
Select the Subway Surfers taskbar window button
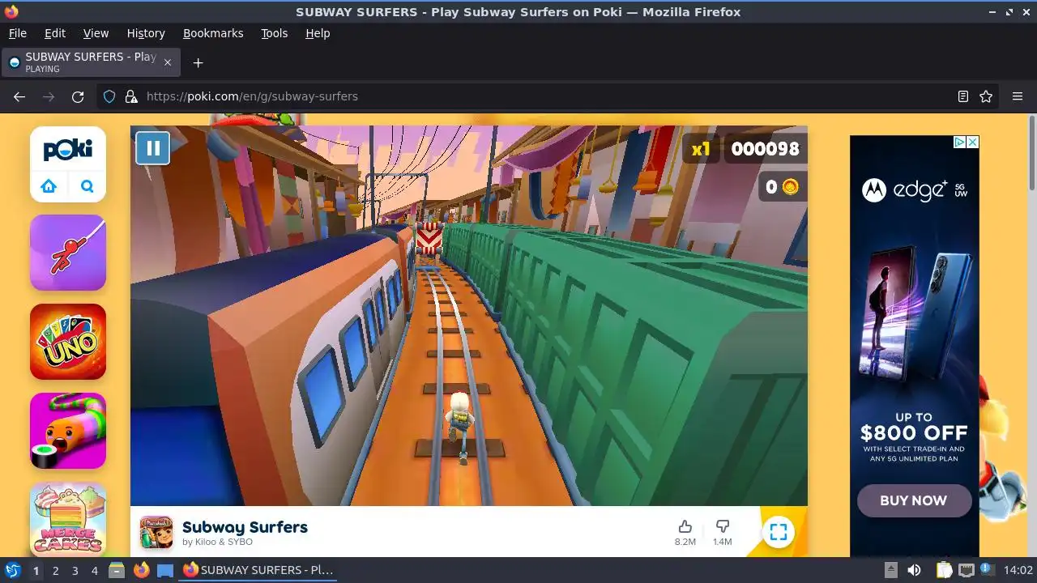tap(258, 570)
